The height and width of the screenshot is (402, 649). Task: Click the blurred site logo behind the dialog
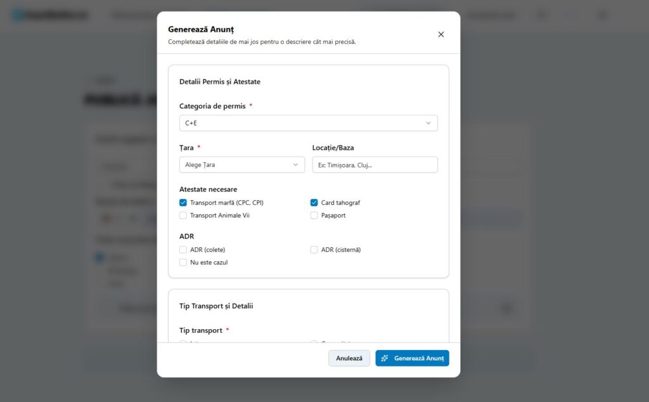(51, 15)
